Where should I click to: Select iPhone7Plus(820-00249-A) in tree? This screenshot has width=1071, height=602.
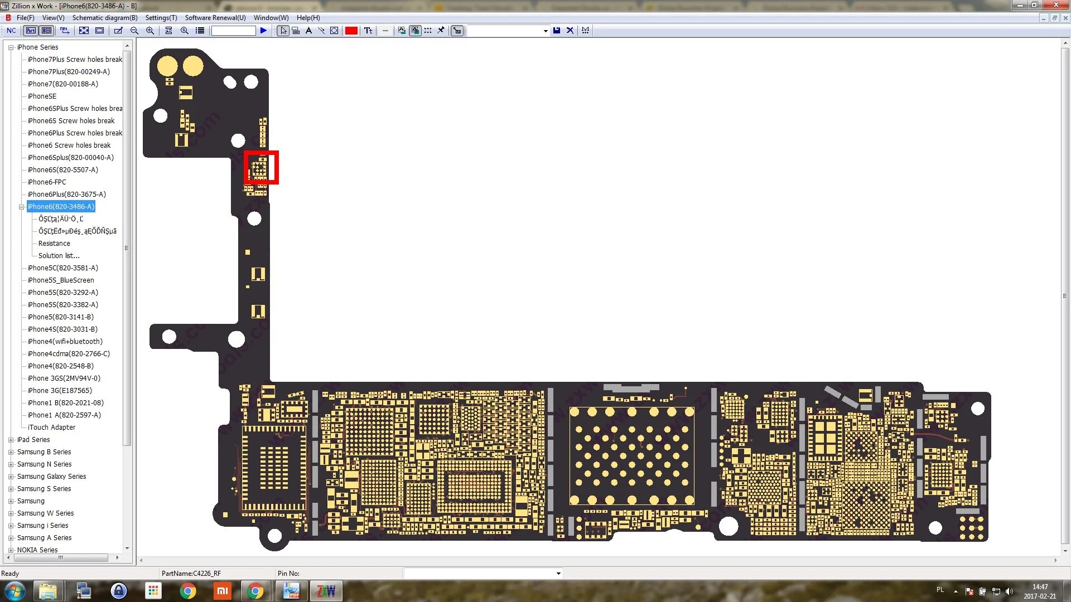tap(69, 72)
